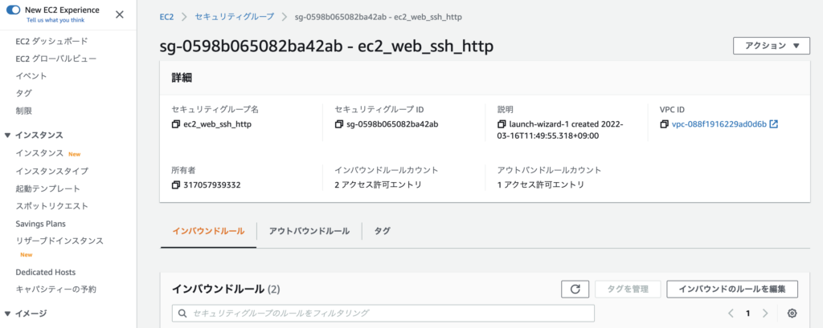Select page 1 in pagination
This screenshot has height=328, width=823.
pos(748,314)
